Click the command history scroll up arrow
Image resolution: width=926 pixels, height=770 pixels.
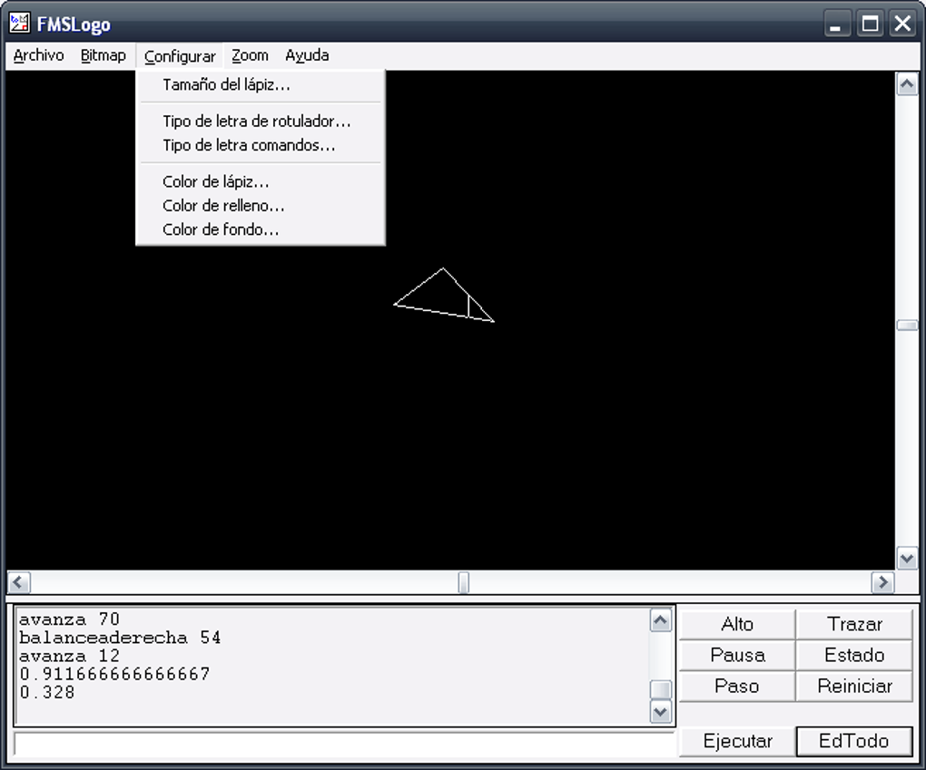660,620
